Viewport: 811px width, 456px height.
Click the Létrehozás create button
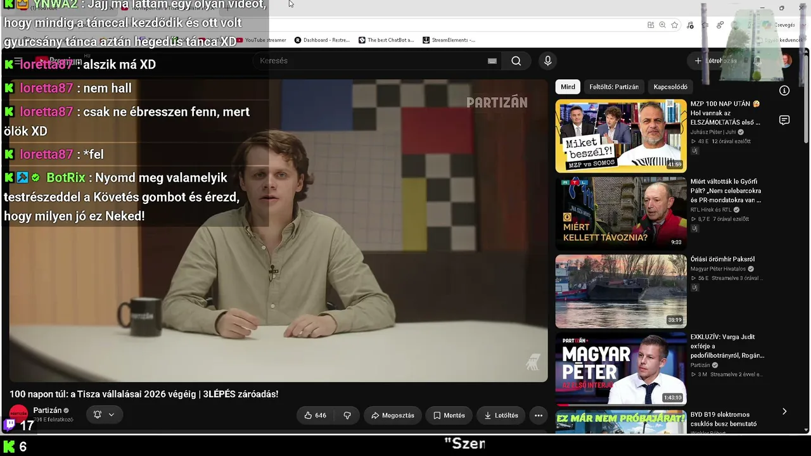click(x=716, y=61)
